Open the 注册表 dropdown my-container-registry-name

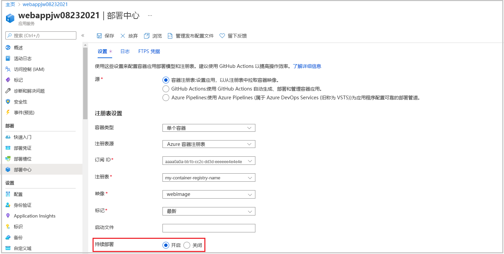pos(209,177)
